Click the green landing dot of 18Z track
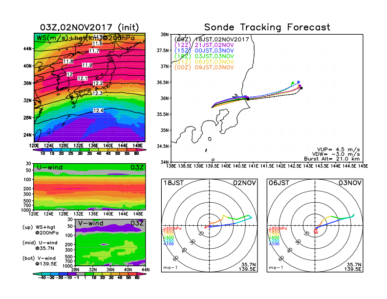 (x=293, y=83)
